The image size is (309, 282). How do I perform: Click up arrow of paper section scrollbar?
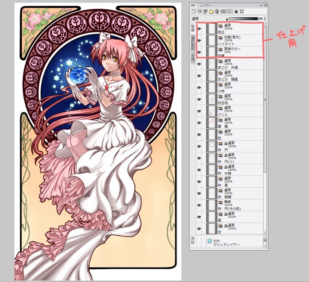[265, 237]
